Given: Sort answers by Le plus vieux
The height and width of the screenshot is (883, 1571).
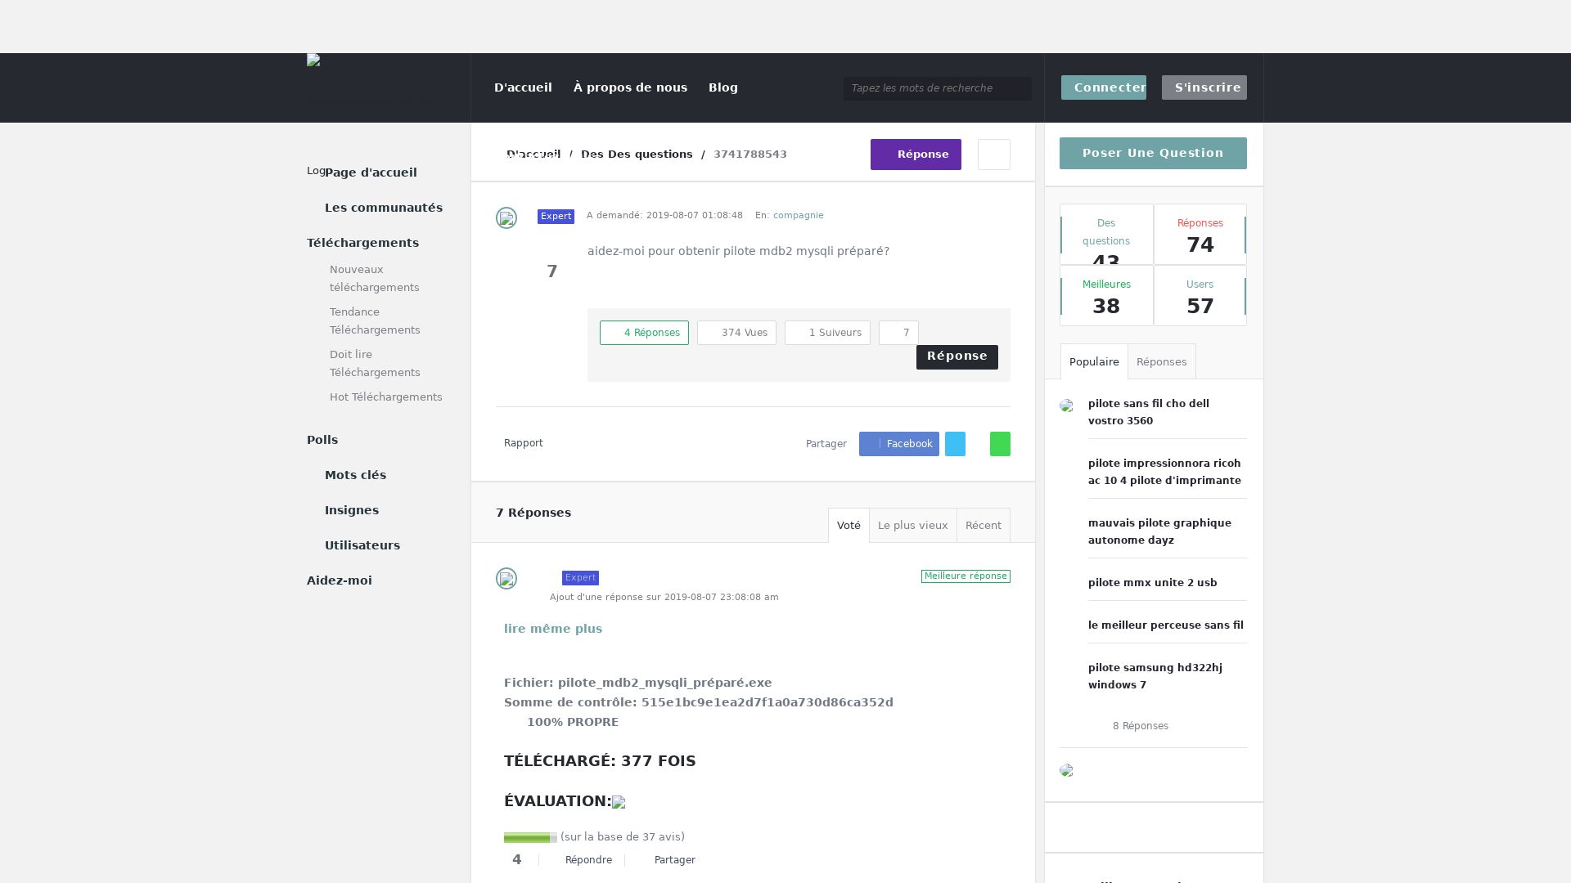Looking at the screenshot, I should [912, 526].
